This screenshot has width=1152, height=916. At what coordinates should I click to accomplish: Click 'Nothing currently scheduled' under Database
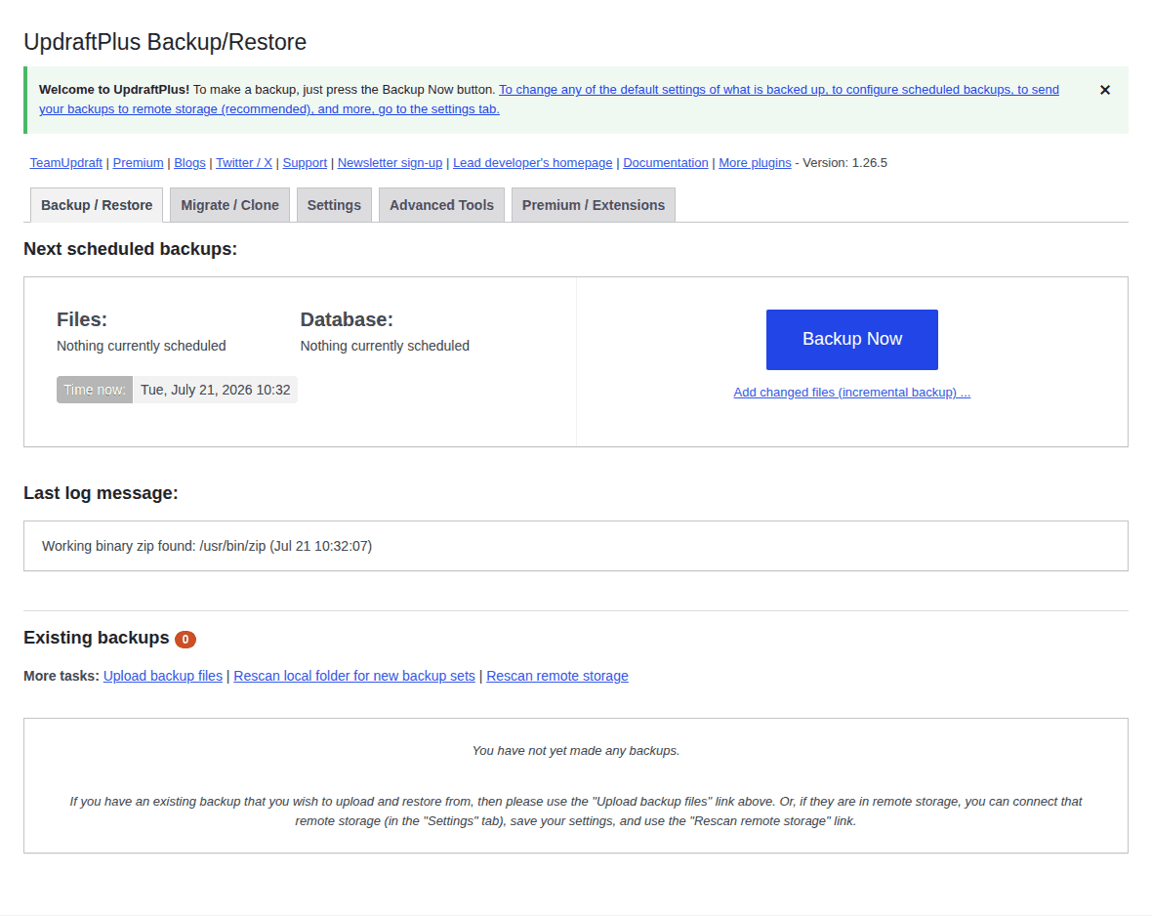[385, 346]
